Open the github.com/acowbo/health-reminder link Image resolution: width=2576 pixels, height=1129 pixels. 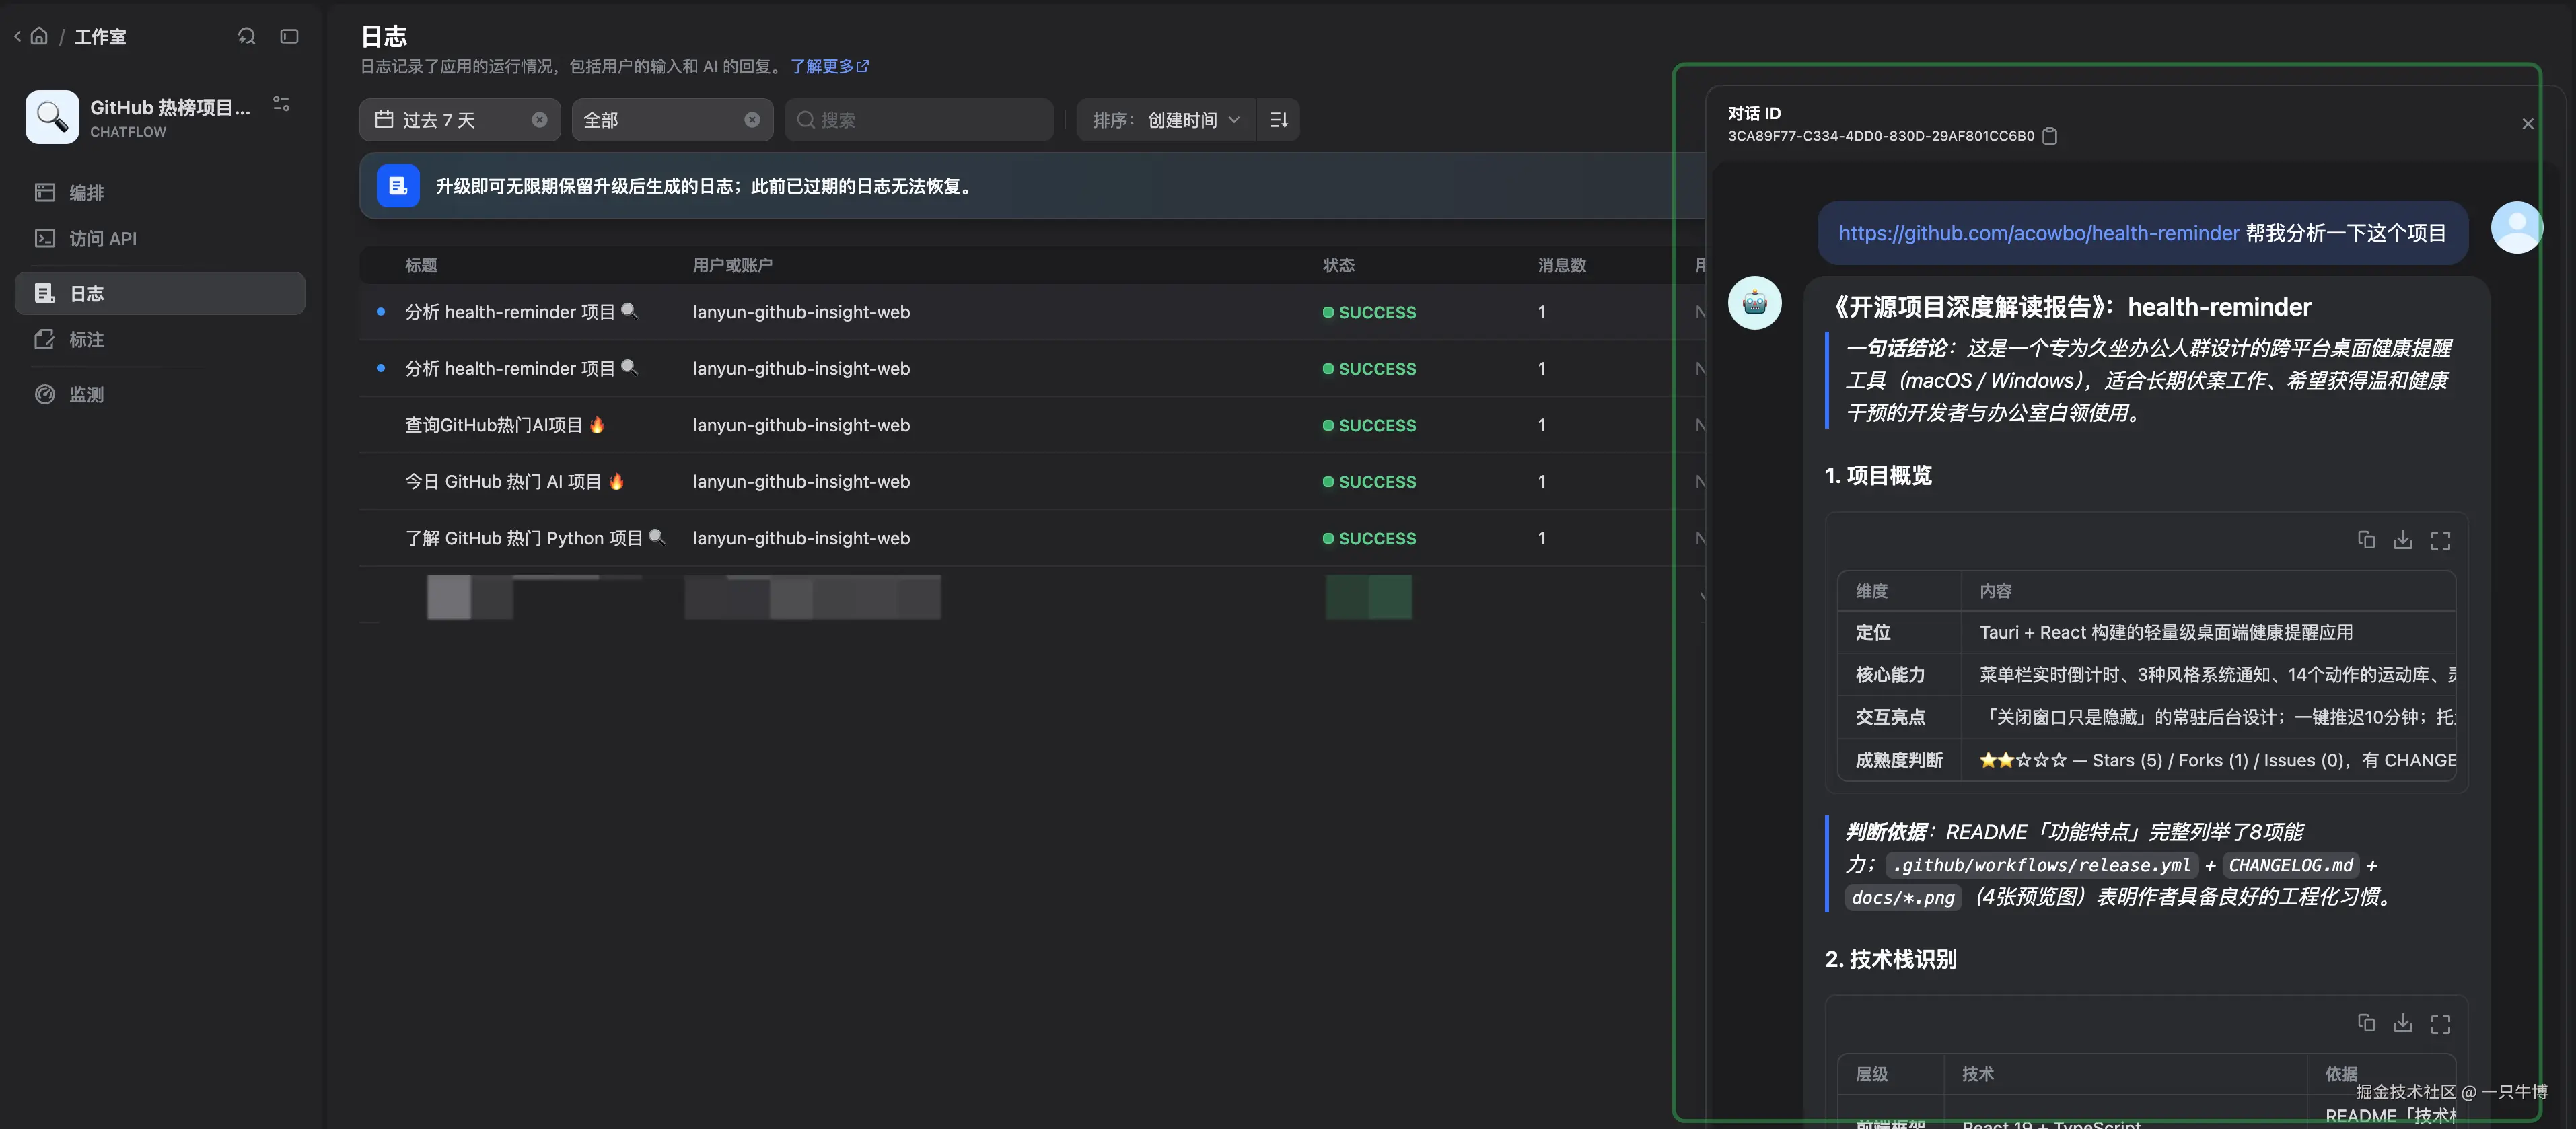click(x=2039, y=233)
